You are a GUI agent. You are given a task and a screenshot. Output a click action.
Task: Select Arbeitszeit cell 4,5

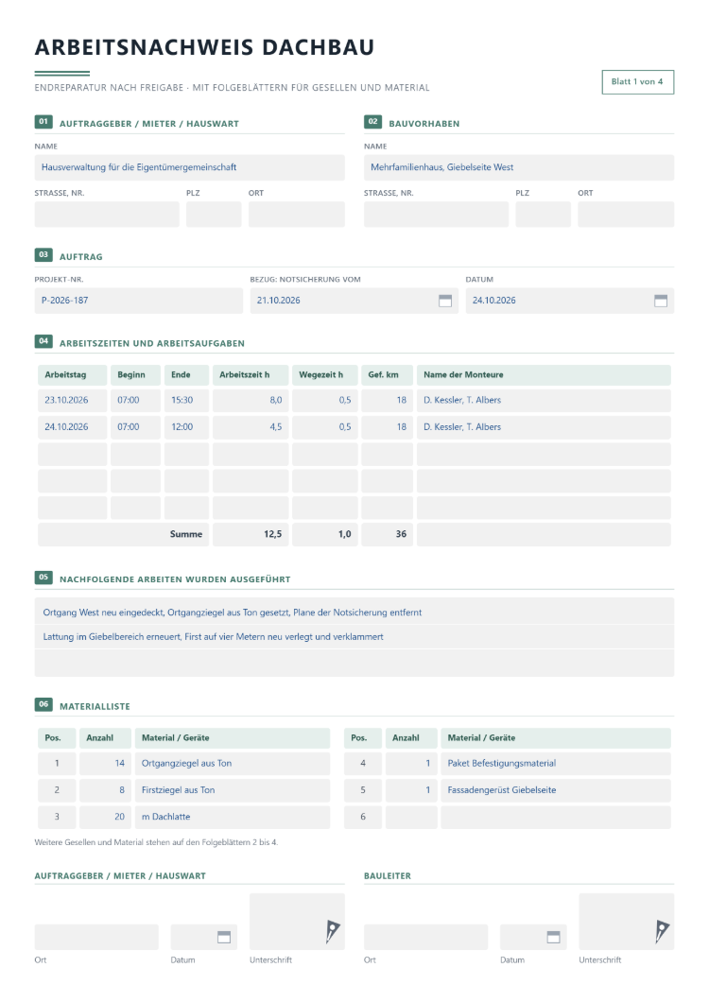[251, 427]
